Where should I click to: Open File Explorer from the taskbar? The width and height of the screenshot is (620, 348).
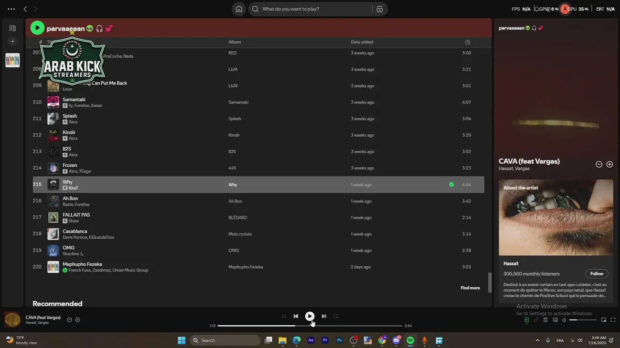click(282, 340)
